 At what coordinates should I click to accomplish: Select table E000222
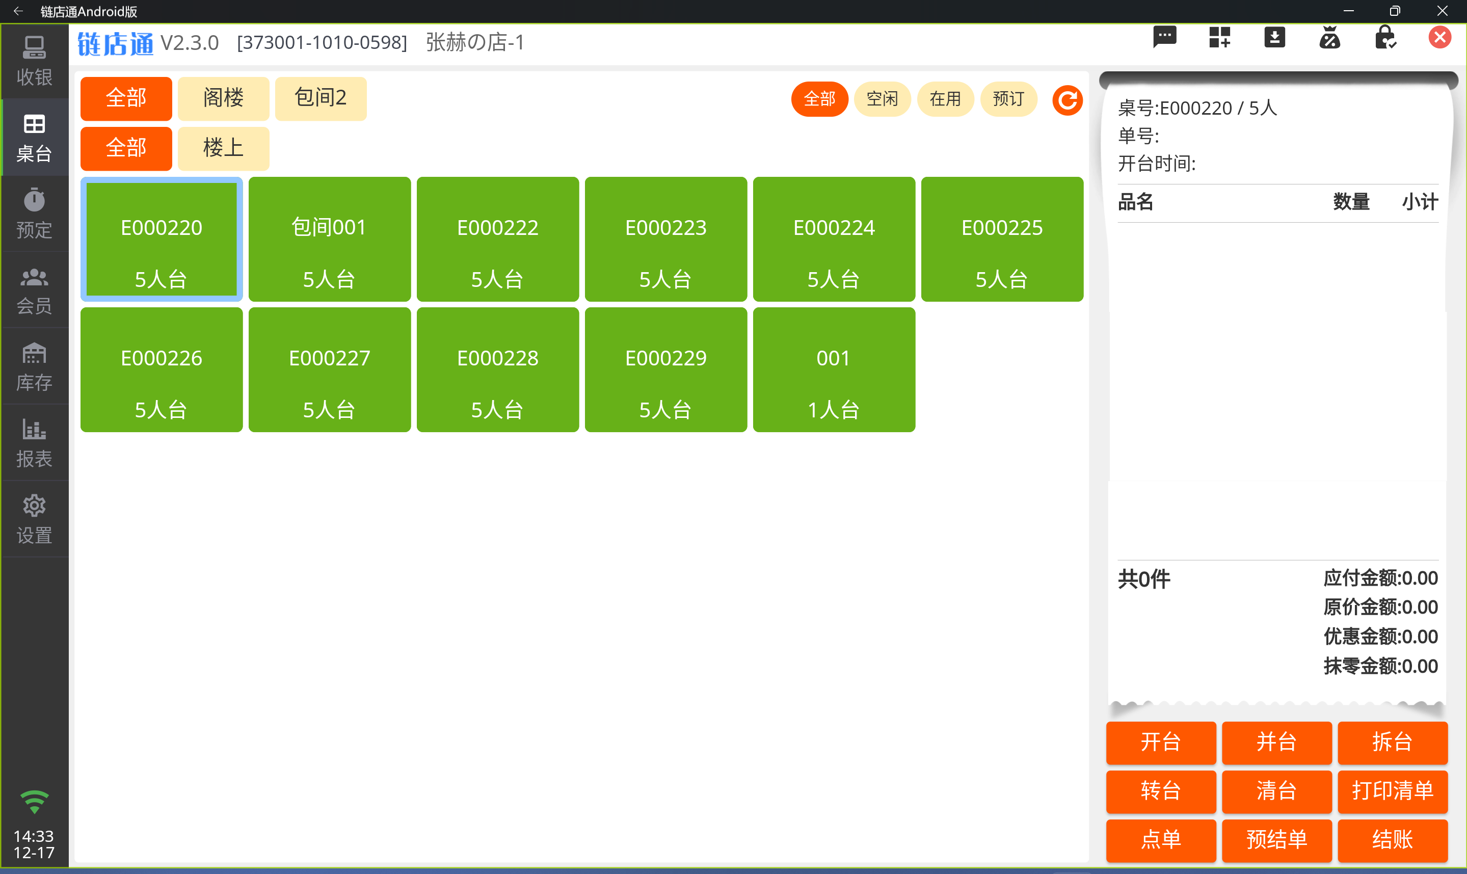click(497, 239)
